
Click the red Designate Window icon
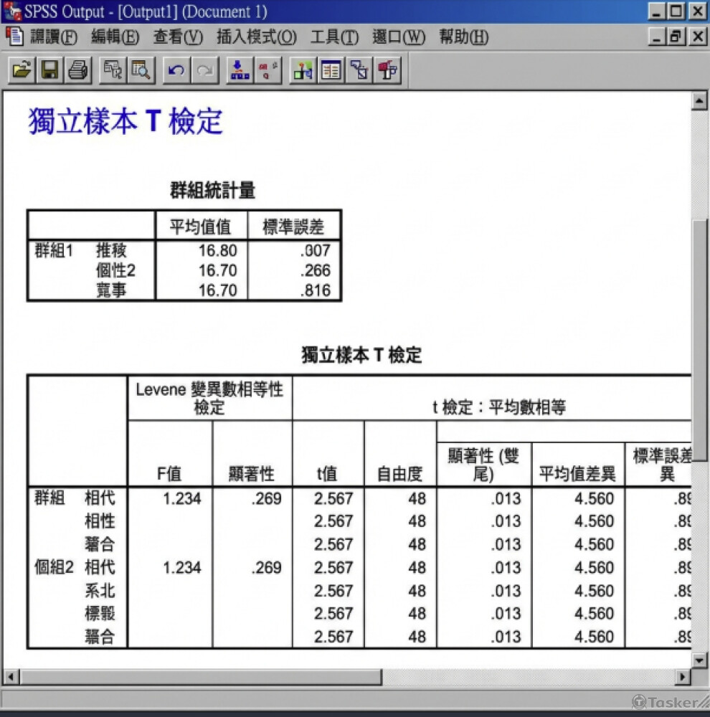388,70
